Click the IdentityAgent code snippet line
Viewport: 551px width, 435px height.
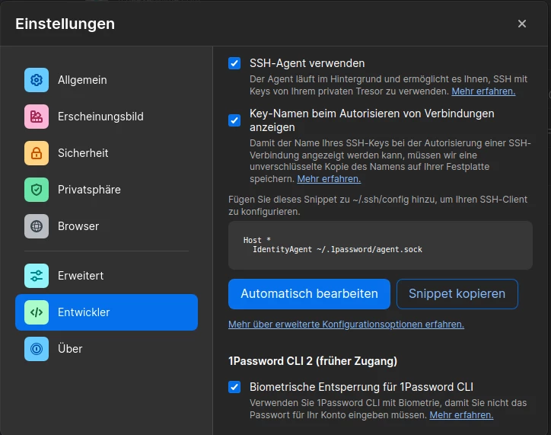(337, 250)
